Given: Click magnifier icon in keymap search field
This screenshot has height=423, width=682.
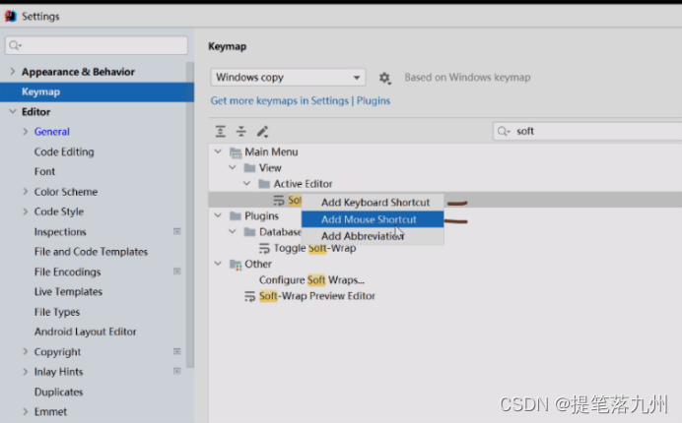Looking at the screenshot, I should [x=504, y=131].
